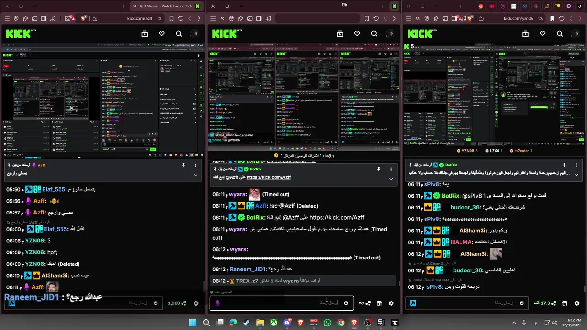The width and height of the screenshot is (587, 330).
Task: Open the shop icon in middle chat
Action: 379,303
